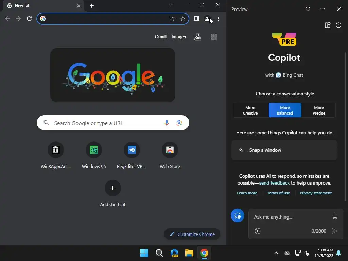Close the New Tab tab
This screenshot has width=348, height=261.
(79, 6)
